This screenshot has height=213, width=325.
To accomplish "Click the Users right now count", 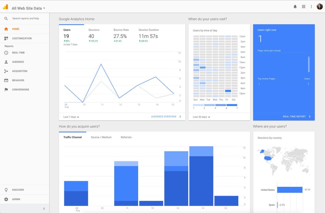I will (260, 39).
